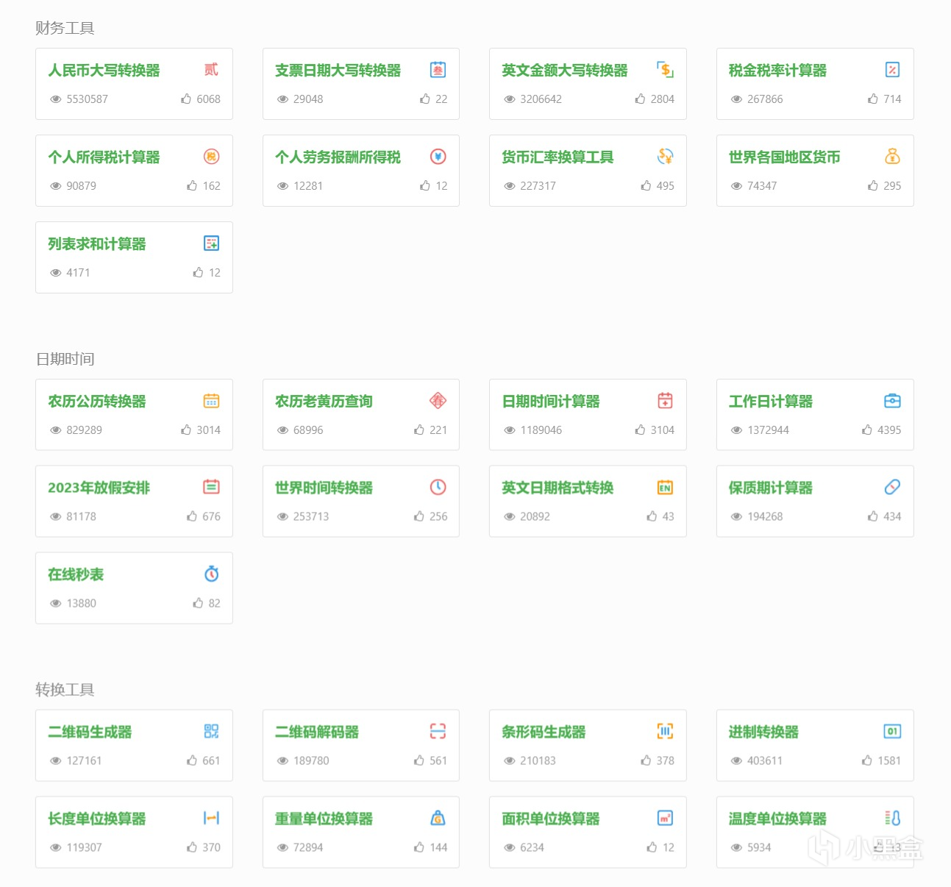Click thumbs-up icon beside 221 on 农历老黄历查询
Screen dimensions: 951x887
coord(419,430)
